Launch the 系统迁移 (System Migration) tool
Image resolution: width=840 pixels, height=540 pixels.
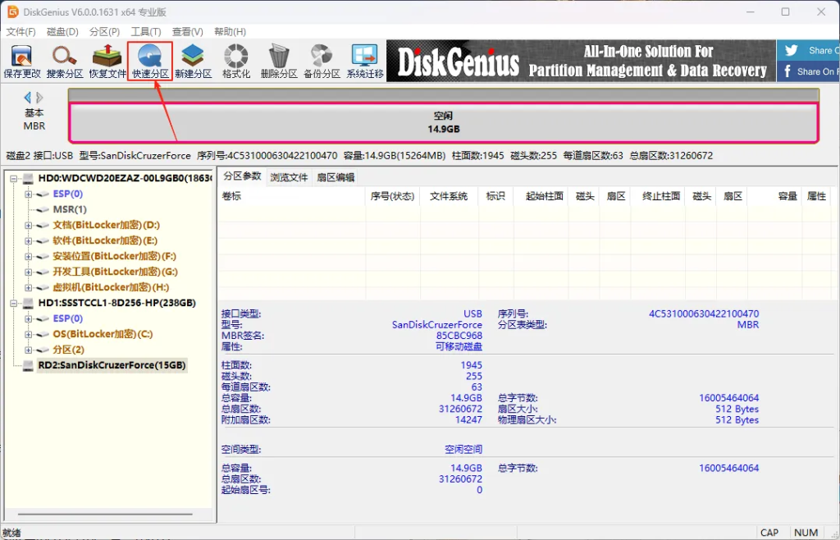(364, 61)
